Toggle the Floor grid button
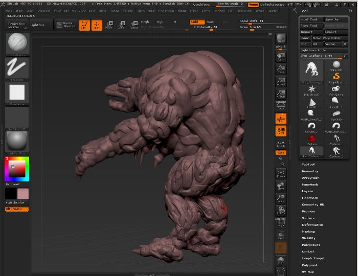This screenshot has width=358, height=276. 281,119
